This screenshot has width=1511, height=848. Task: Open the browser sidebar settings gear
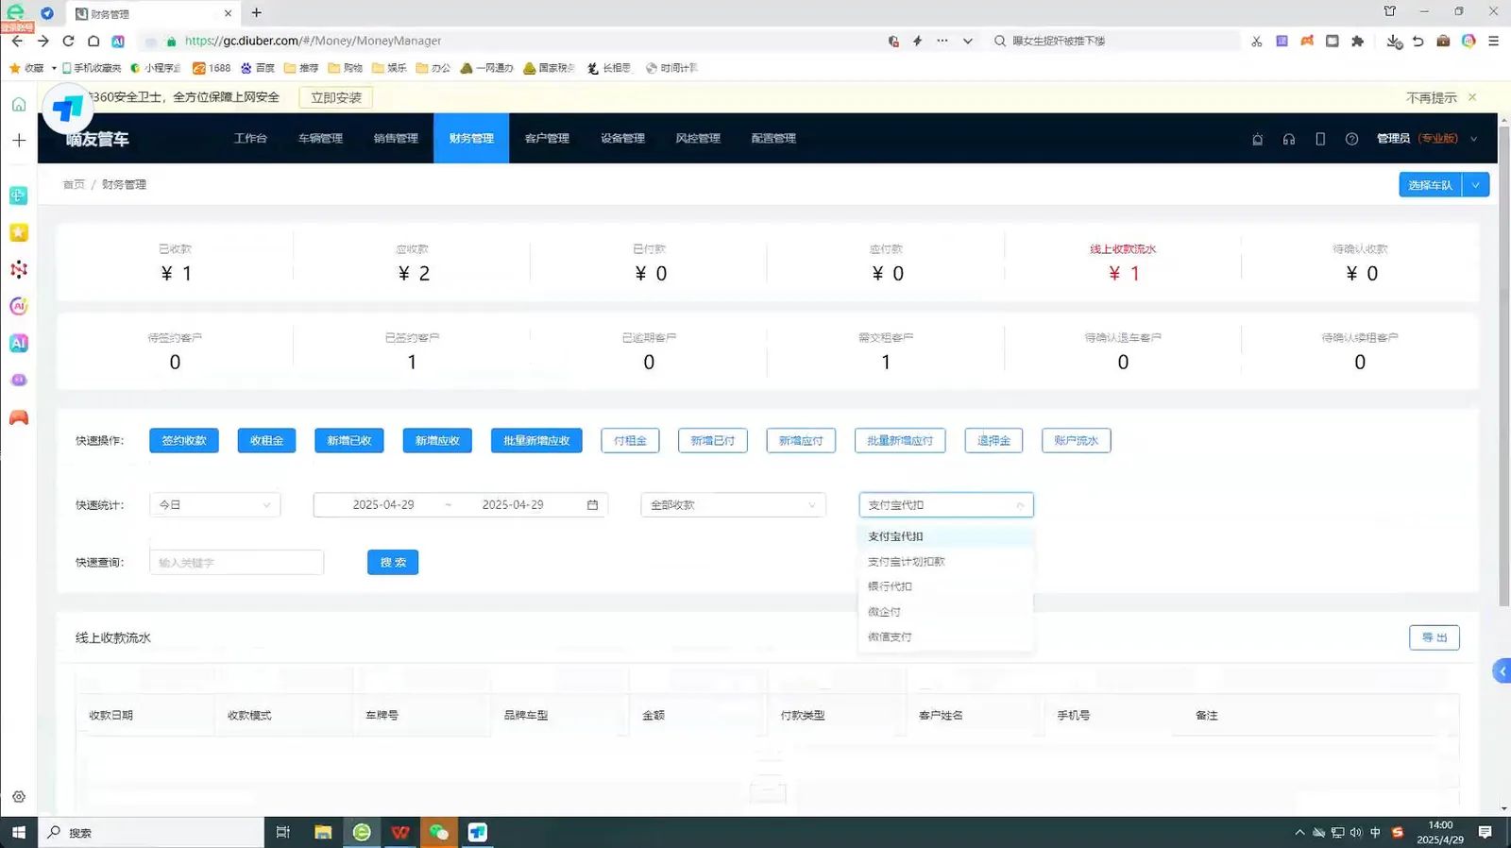coord(19,797)
